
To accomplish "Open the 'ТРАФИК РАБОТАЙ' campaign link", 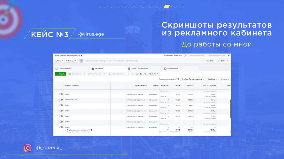I will point(71,100).
